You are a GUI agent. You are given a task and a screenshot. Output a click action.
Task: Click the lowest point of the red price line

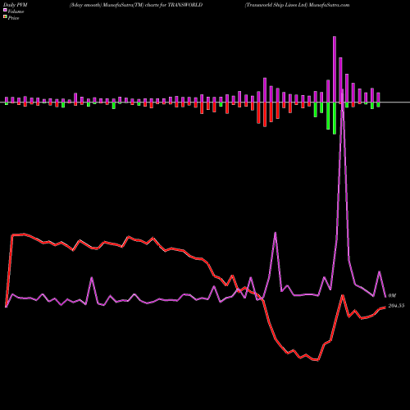(317, 360)
